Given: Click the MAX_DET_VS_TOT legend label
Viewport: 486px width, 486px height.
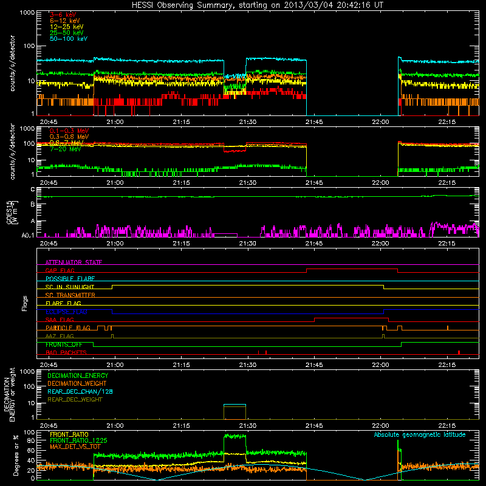Looking at the screenshot, I should point(75,447).
